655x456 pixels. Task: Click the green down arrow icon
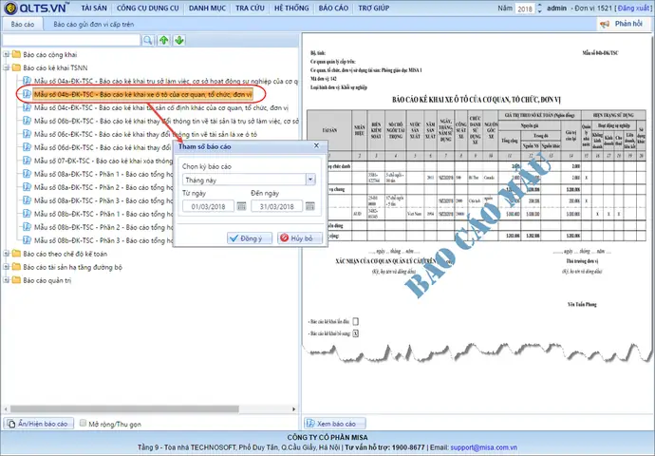178,40
